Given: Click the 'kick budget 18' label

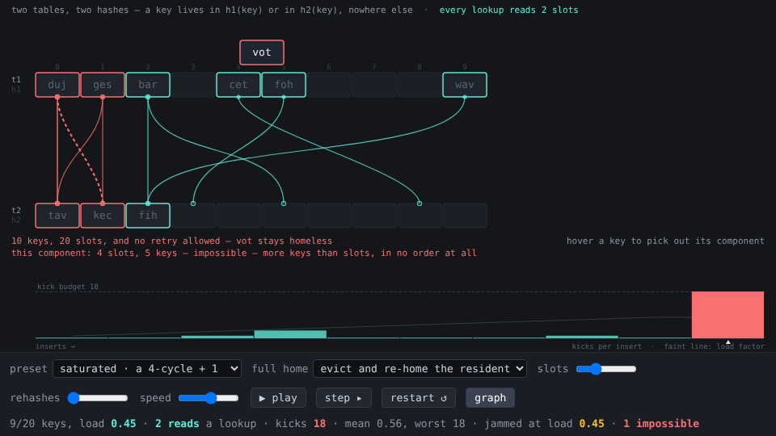Looking at the screenshot, I should coord(68,287).
